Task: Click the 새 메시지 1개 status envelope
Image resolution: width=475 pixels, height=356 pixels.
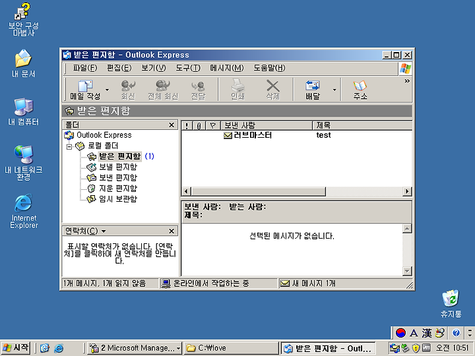Action: point(285,283)
